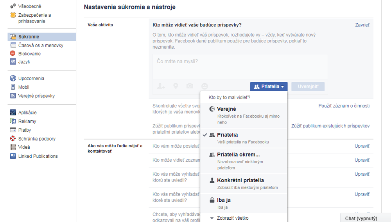
Task: Open Všeobecné settings in sidebar
Action: tap(30, 6)
